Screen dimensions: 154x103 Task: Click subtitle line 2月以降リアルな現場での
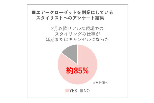tap(77, 29)
